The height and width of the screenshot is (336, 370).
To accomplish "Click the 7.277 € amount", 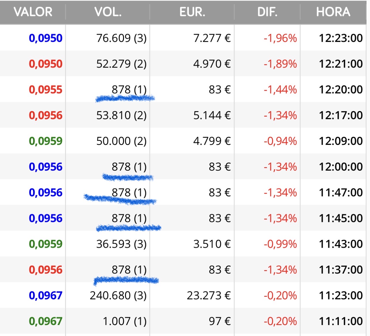I will 212,38.
